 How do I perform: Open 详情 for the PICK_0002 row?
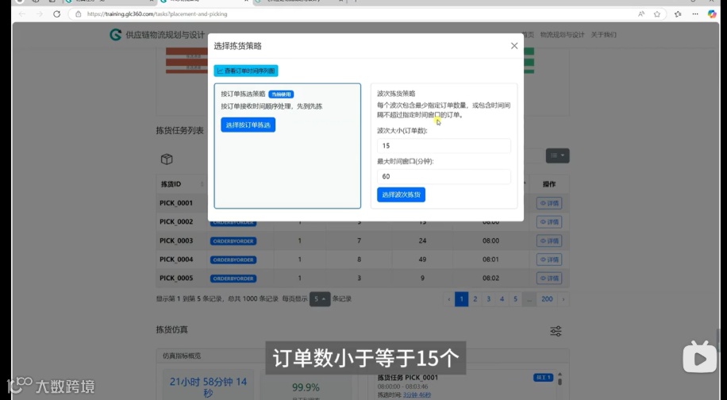click(549, 222)
